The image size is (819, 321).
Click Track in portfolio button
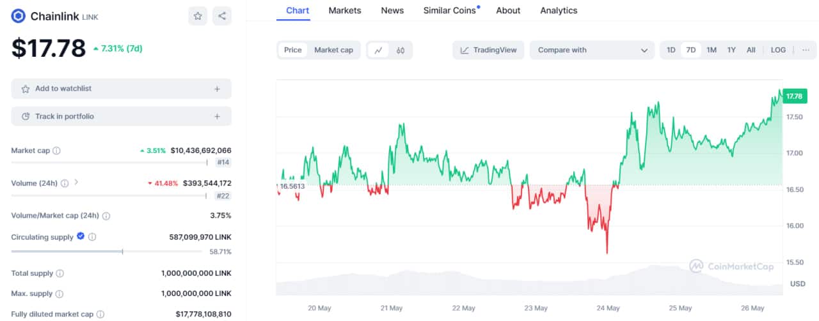(x=122, y=116)
